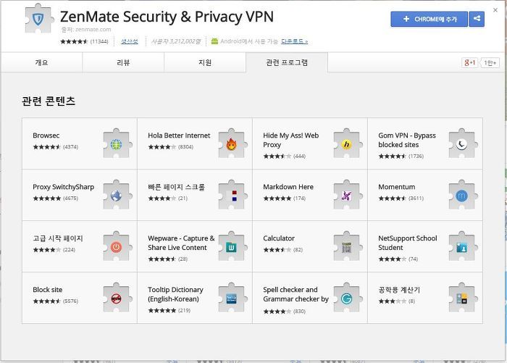Open the Hola Better Internet flame icon
Image resolution: width=507 pixels, height=363 pixels.
[232, 144]
